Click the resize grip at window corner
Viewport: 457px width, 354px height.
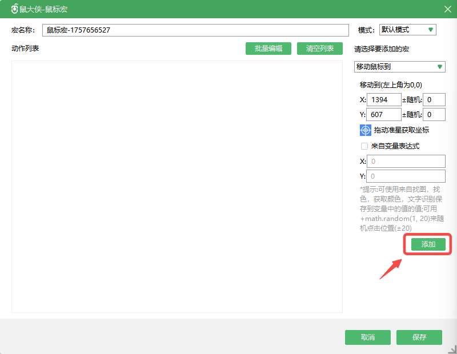point(452,349)
